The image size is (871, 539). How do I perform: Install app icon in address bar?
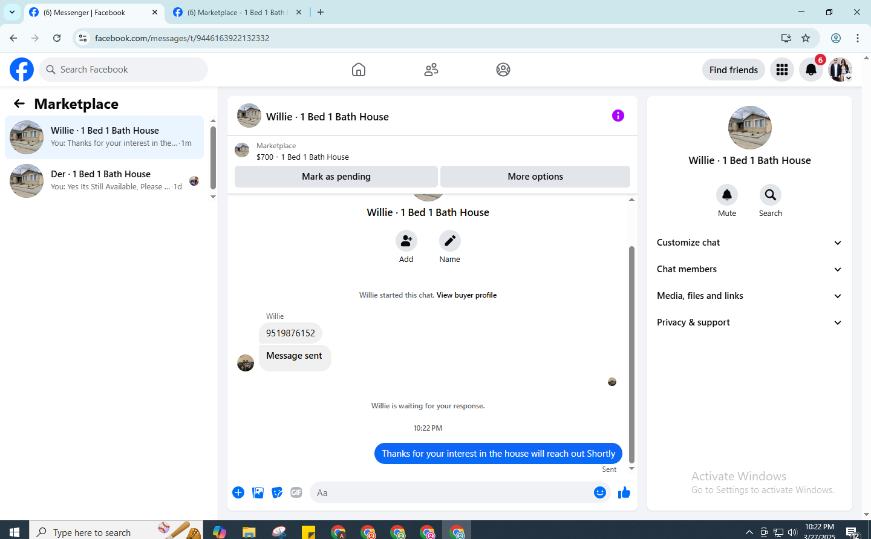(x=786, y=38)
